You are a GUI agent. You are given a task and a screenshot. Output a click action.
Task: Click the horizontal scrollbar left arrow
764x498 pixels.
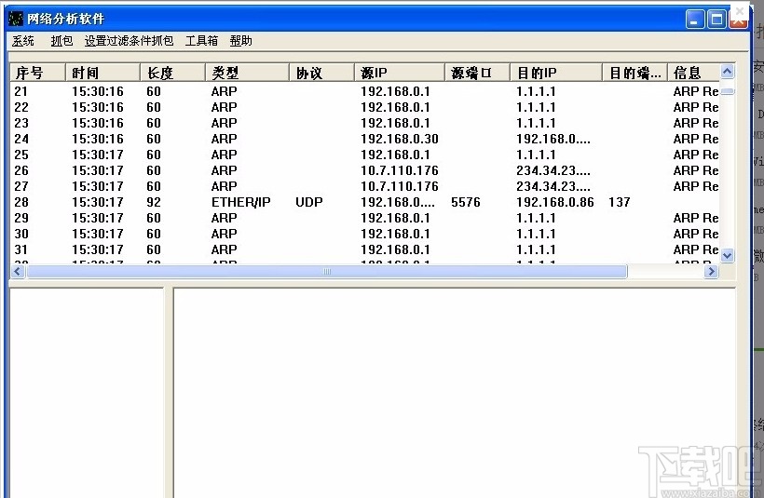[x=18, y=272]
